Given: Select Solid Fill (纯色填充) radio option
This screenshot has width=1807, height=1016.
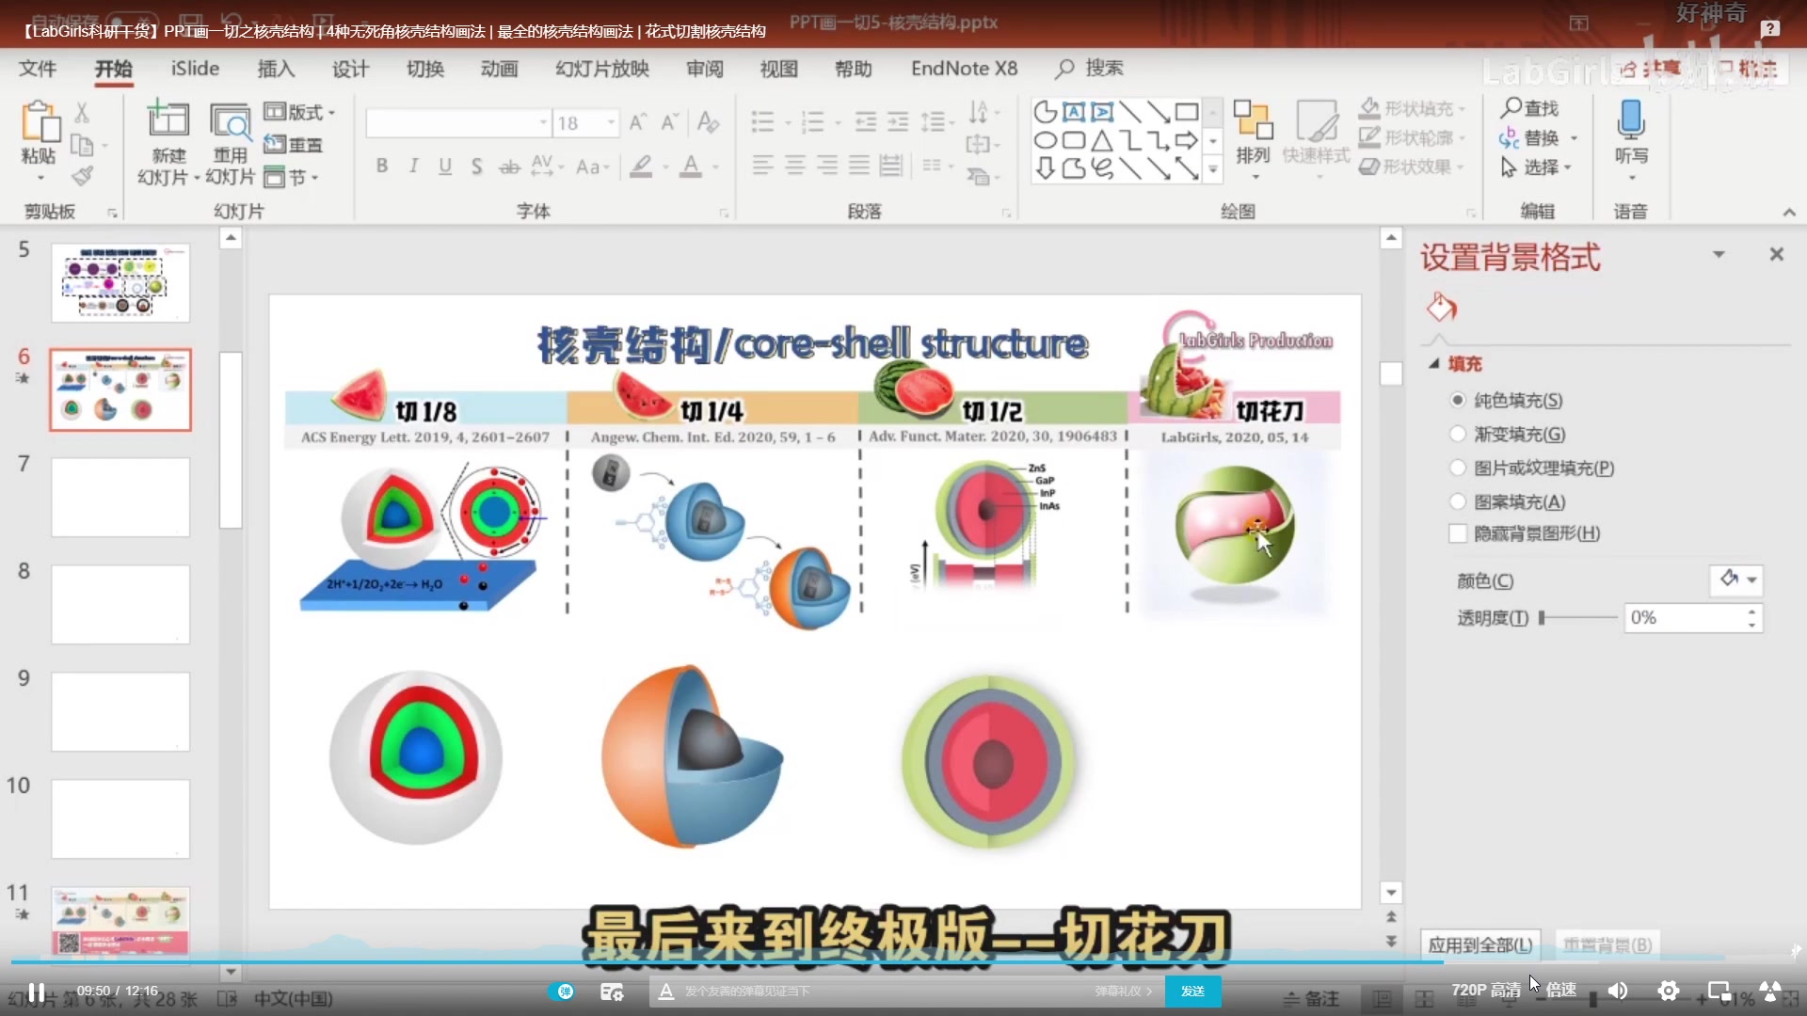Looking at the screenshot, I should click(x=1458, y=400).
